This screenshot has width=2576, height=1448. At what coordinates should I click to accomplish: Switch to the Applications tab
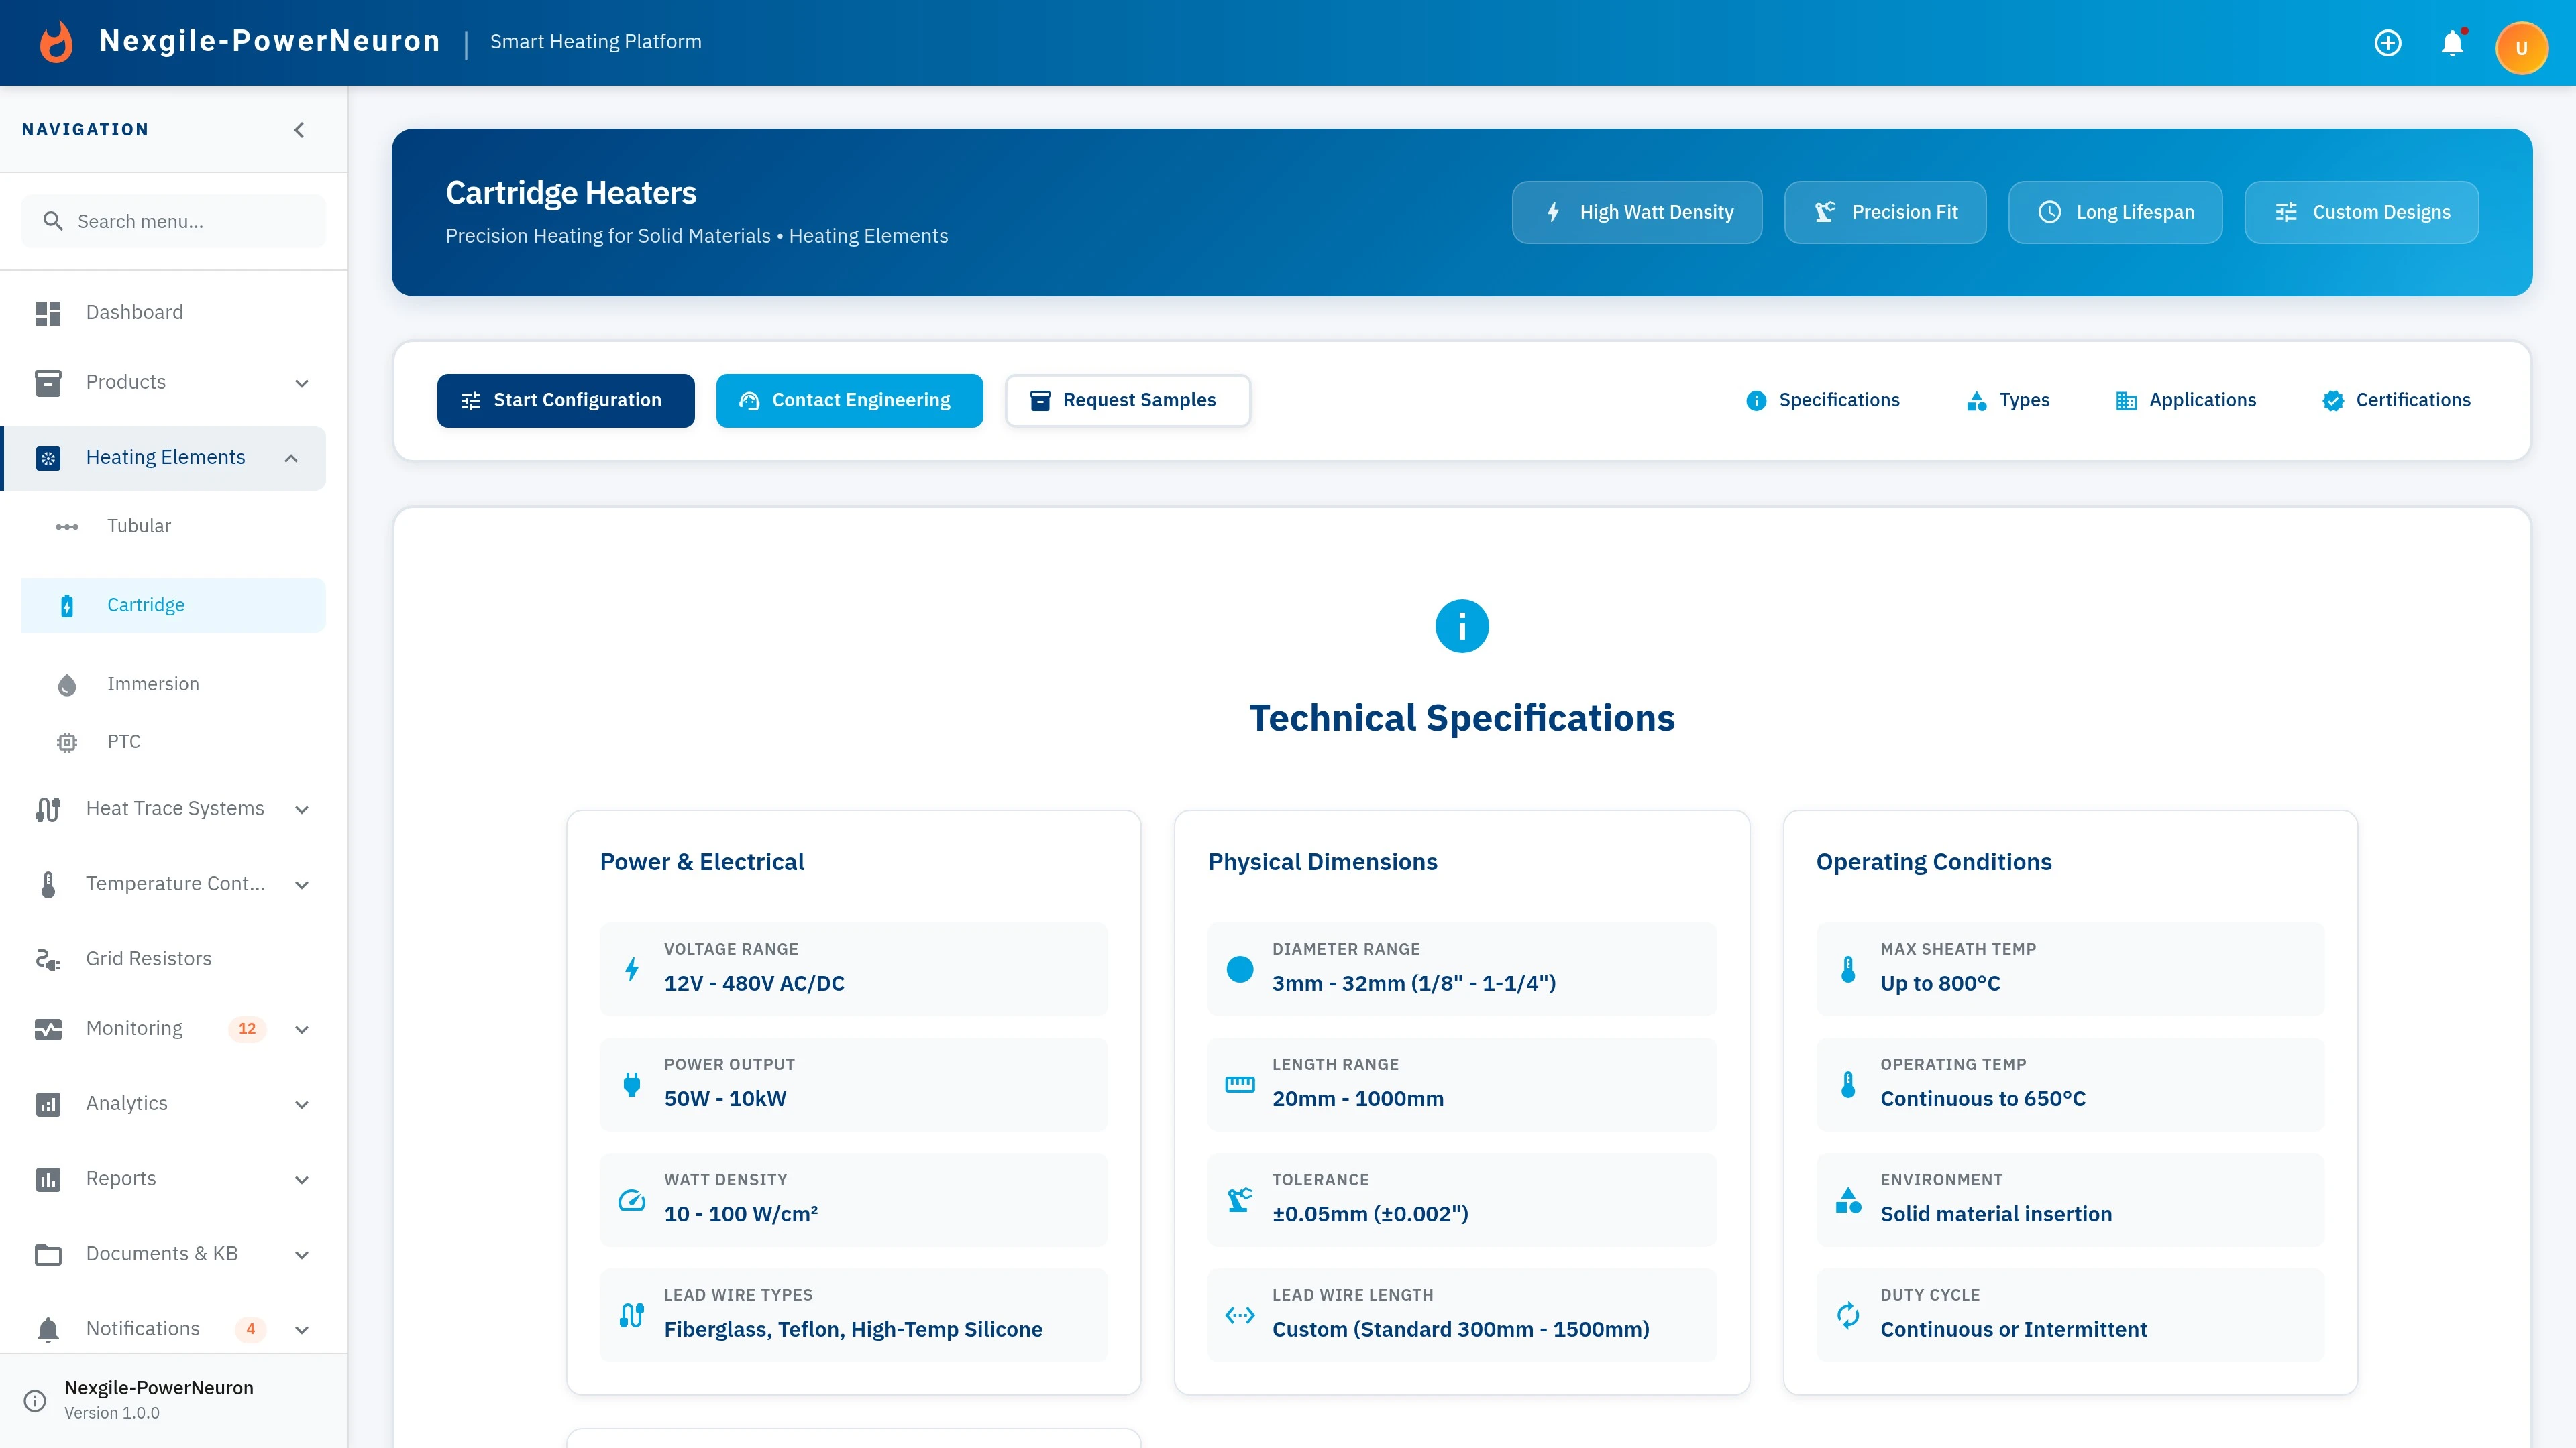click(2186, 400)
